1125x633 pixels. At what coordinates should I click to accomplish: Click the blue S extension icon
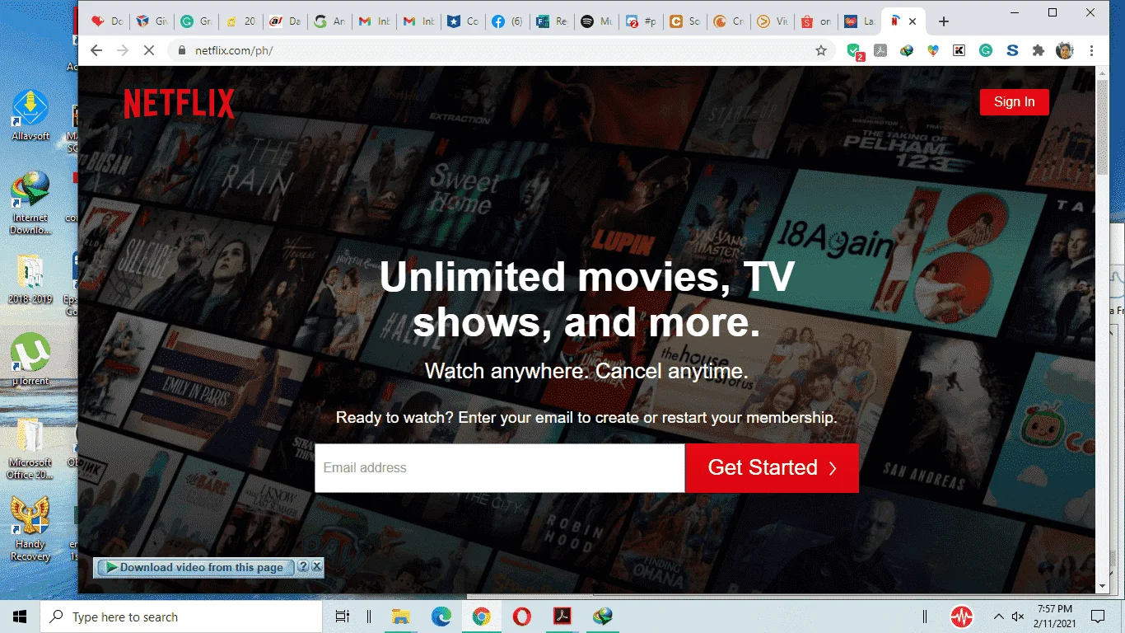[x=1012, y=50]
